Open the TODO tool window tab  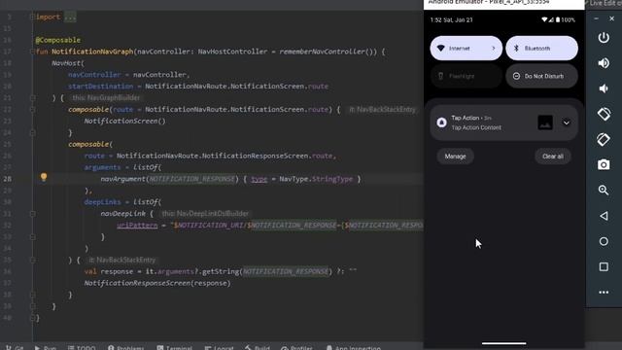point(82,347)
